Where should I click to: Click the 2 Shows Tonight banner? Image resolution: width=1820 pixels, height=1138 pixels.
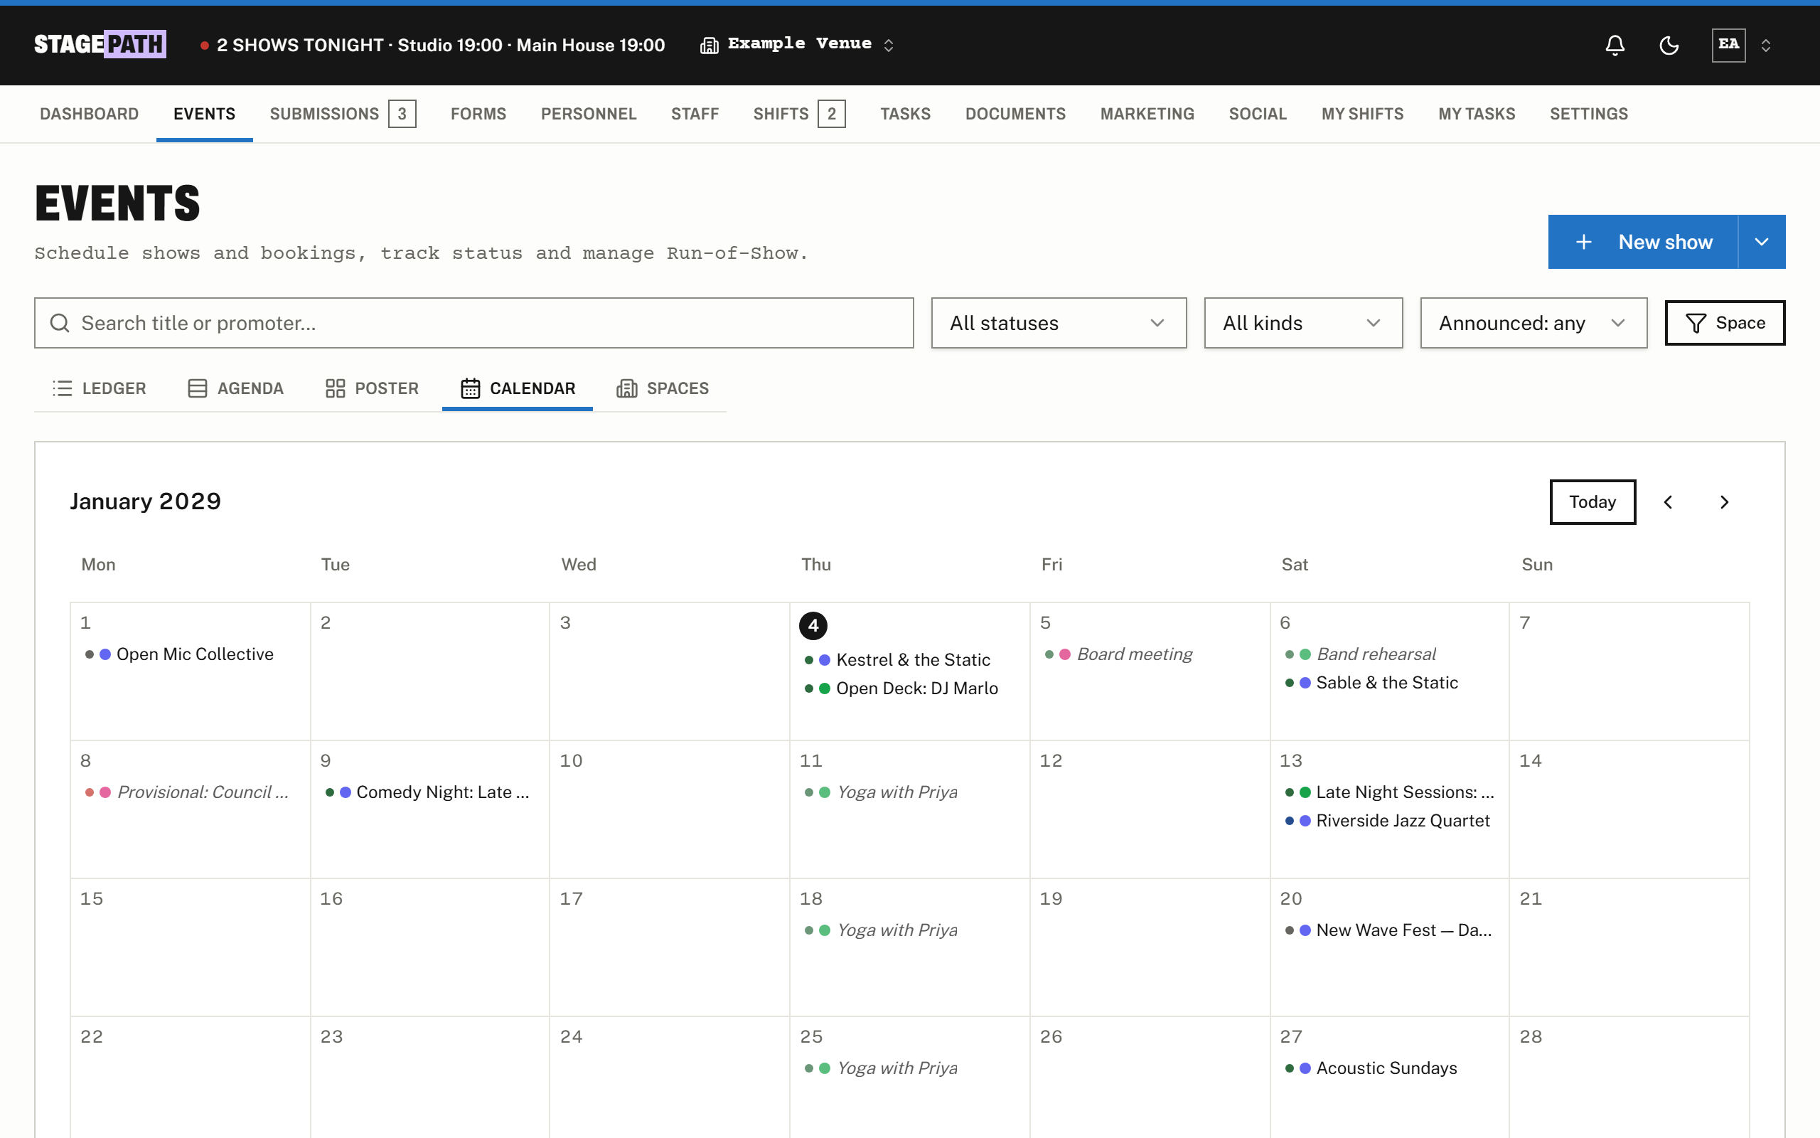pyautogui.click(x=432, y=45)
